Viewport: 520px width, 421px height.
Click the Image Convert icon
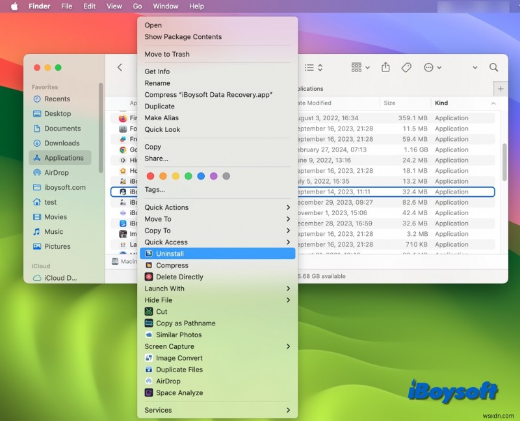(x=149, y=358)
